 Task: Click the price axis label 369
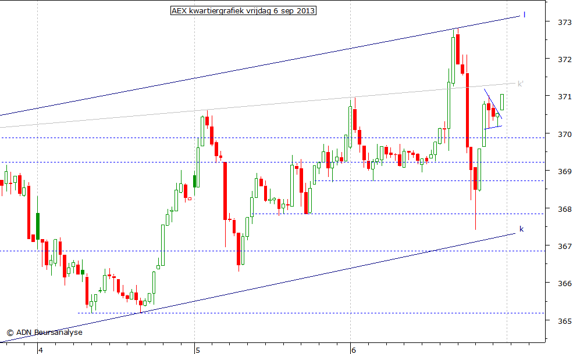pos(565,171)
